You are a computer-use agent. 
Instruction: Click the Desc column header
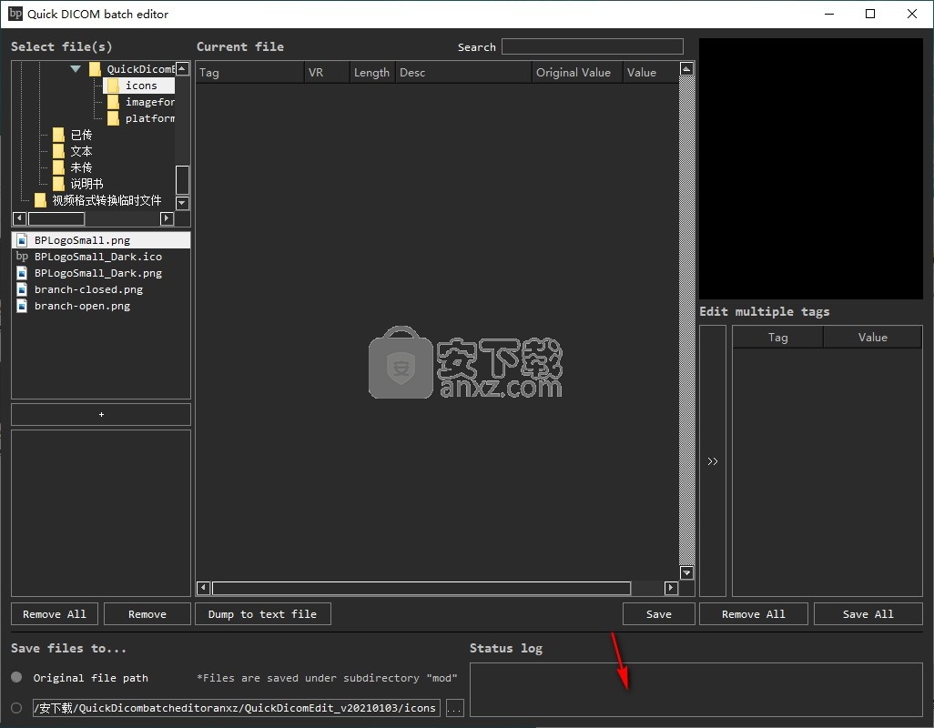pyautogui.click(x=463, y=73)
